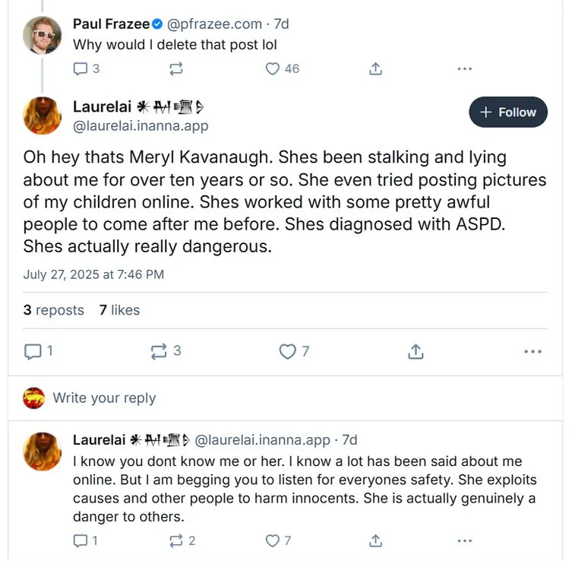Open Paul Frazee's profile picture

tap(43, 35)
